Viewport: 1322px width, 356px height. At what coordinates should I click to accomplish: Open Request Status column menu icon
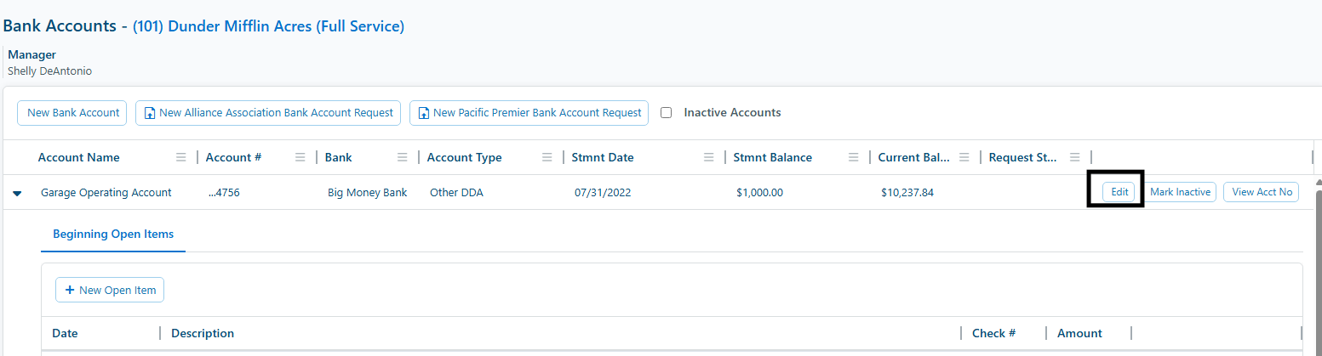point(1074,157)
